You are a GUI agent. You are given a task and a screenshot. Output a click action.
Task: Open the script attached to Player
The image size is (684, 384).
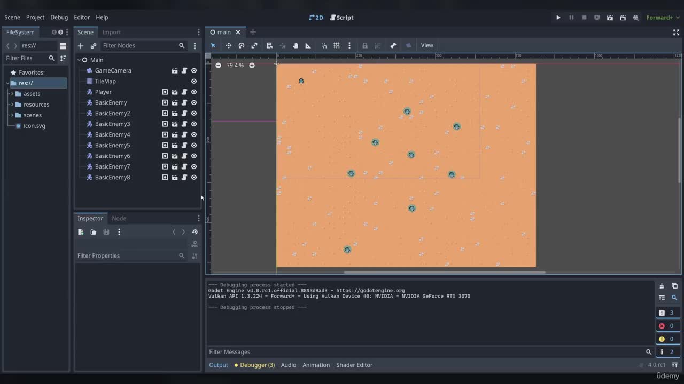(x=184, y=92)
